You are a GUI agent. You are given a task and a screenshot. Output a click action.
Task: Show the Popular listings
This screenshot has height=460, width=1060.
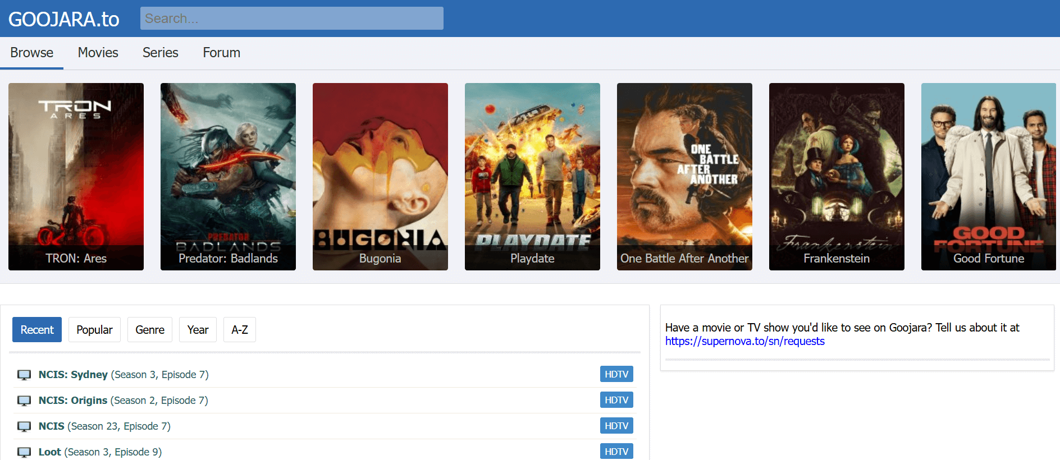point(94,330)
